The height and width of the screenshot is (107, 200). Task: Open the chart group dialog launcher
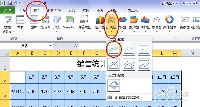[x=176, y=38]
